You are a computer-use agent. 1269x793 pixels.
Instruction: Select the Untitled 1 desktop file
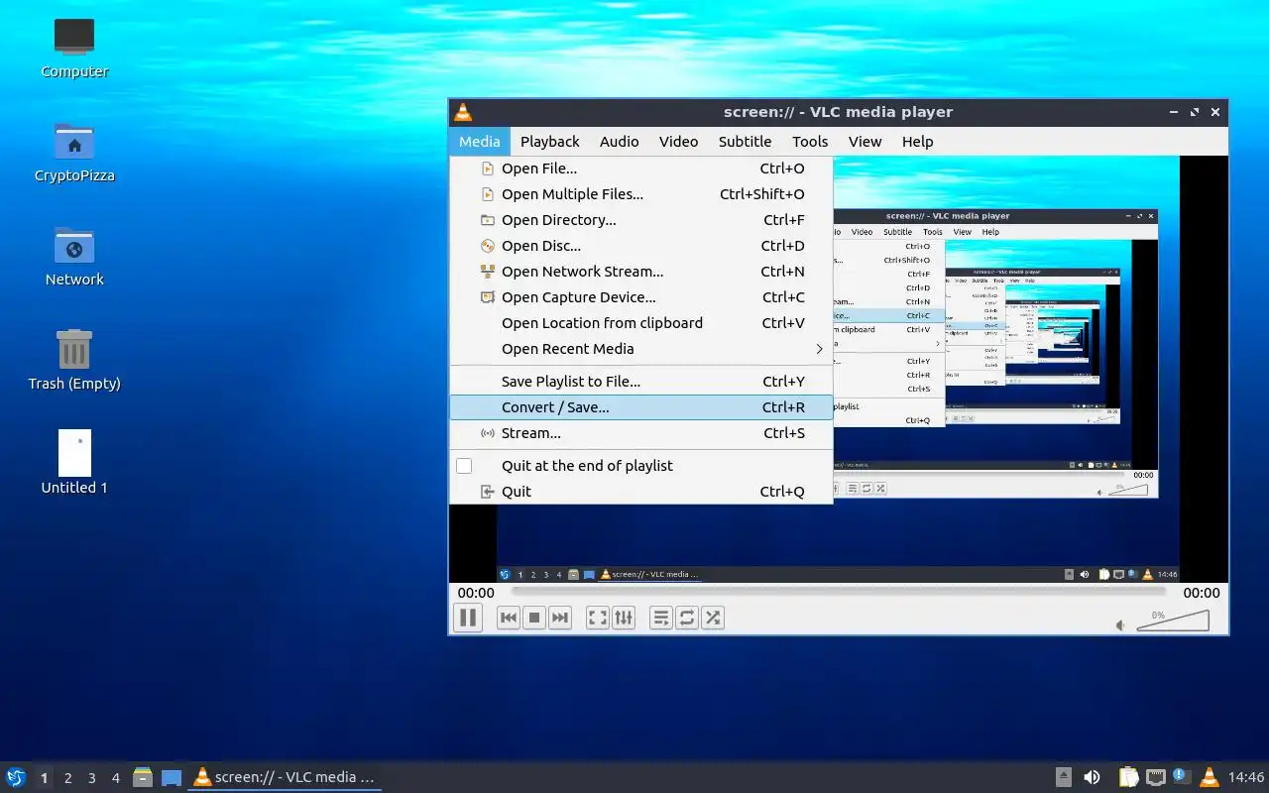pos(74,462)
